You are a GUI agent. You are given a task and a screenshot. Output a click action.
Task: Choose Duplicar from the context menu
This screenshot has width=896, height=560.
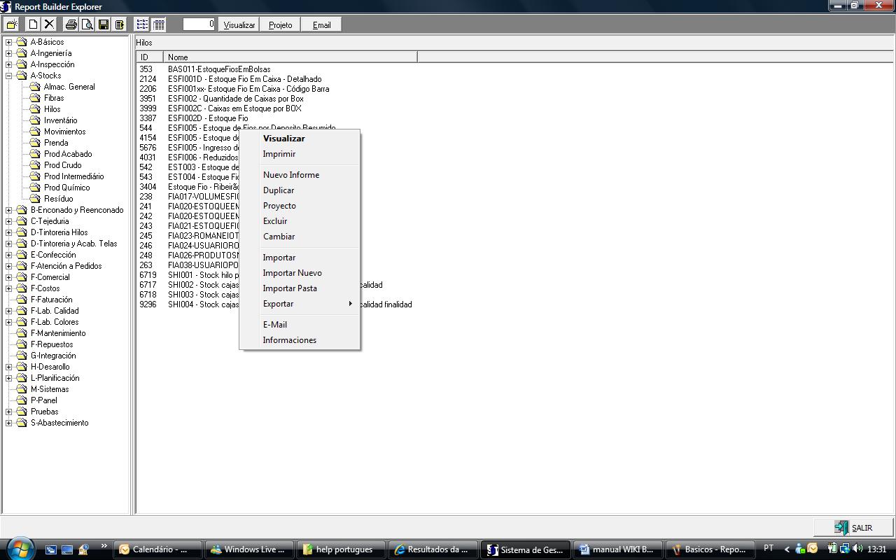(279, 190)
